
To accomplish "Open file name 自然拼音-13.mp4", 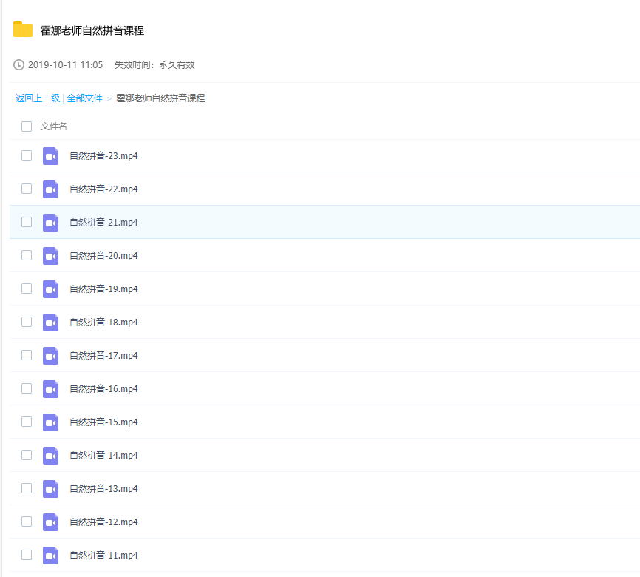I will click(x=103, y=489).
